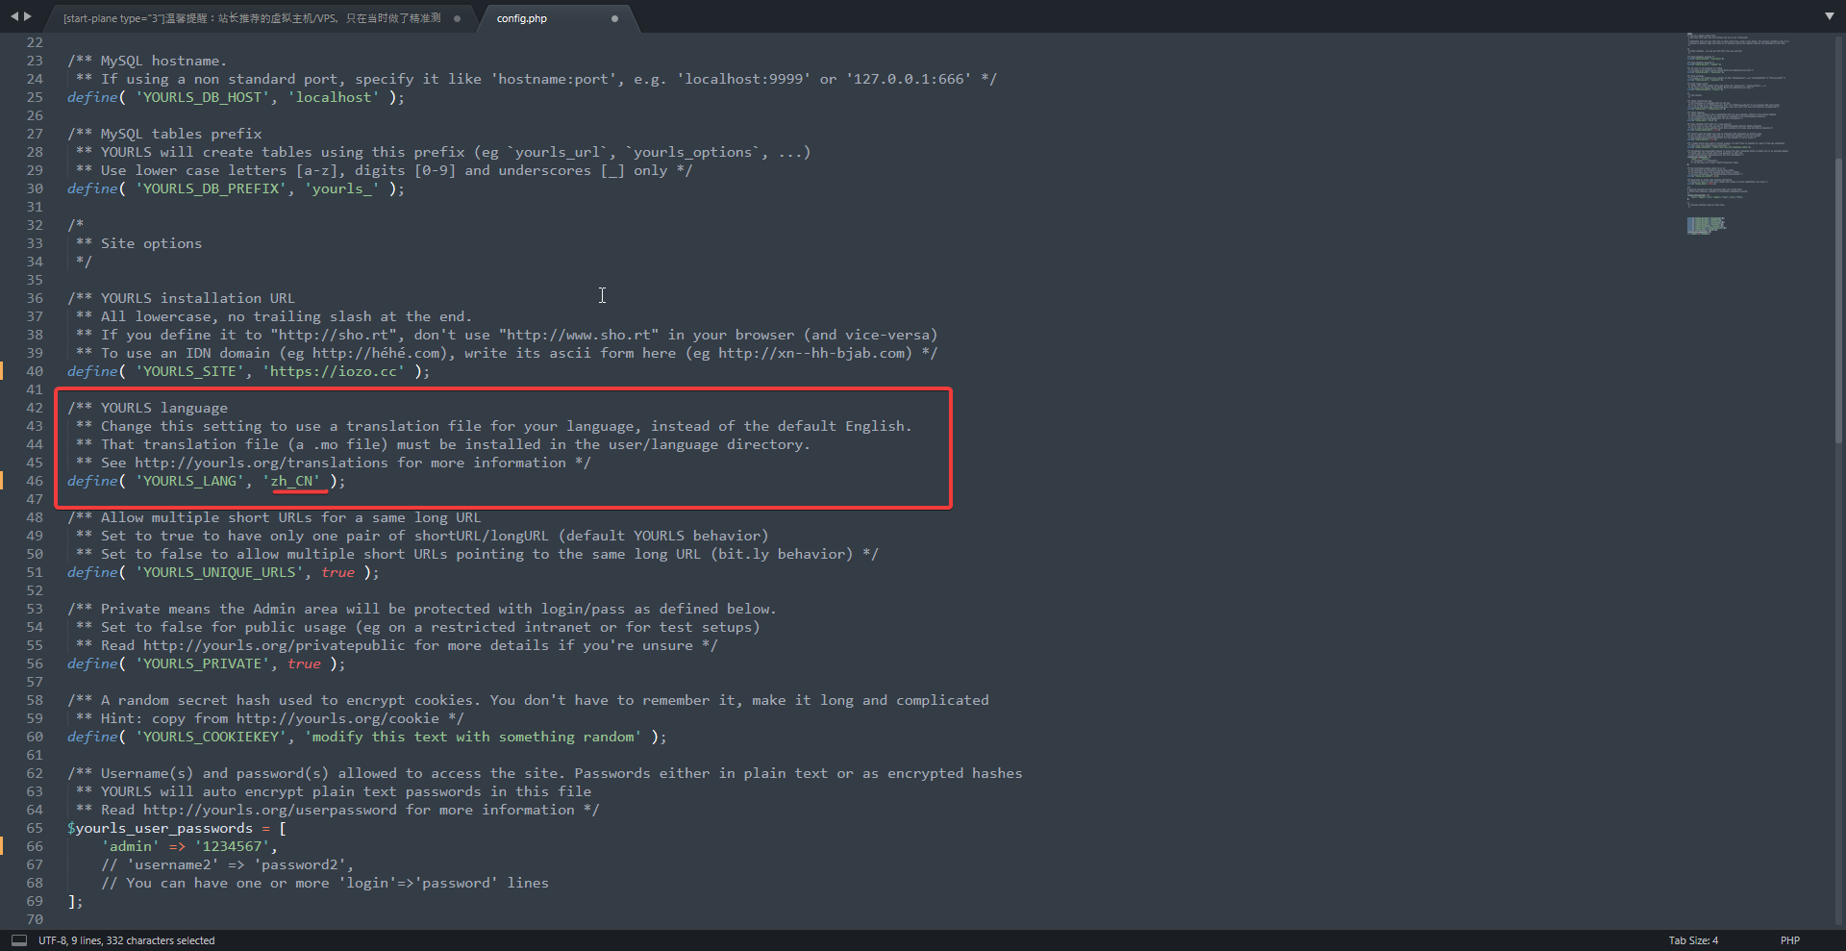Switch to the config.php tab
The height and width of the screenshot is (951, 1846).
pos(522,18)
